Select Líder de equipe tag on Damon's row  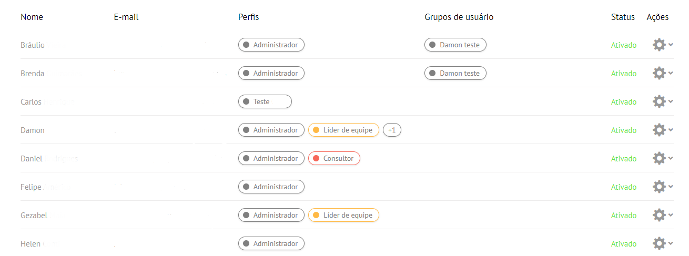(x=343, y=130)
